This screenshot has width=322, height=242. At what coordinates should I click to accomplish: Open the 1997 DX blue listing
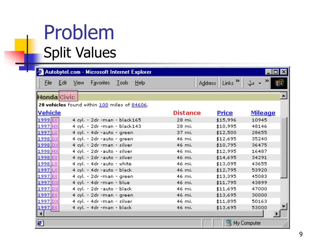coord(48,182)
